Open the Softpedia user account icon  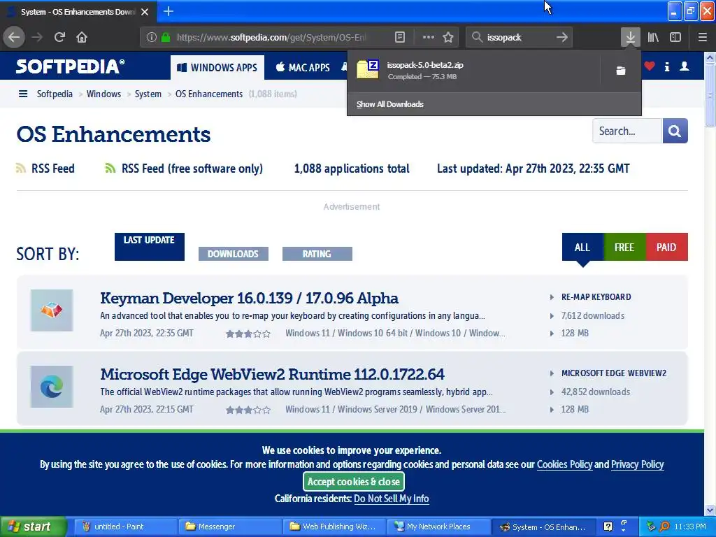684,66
